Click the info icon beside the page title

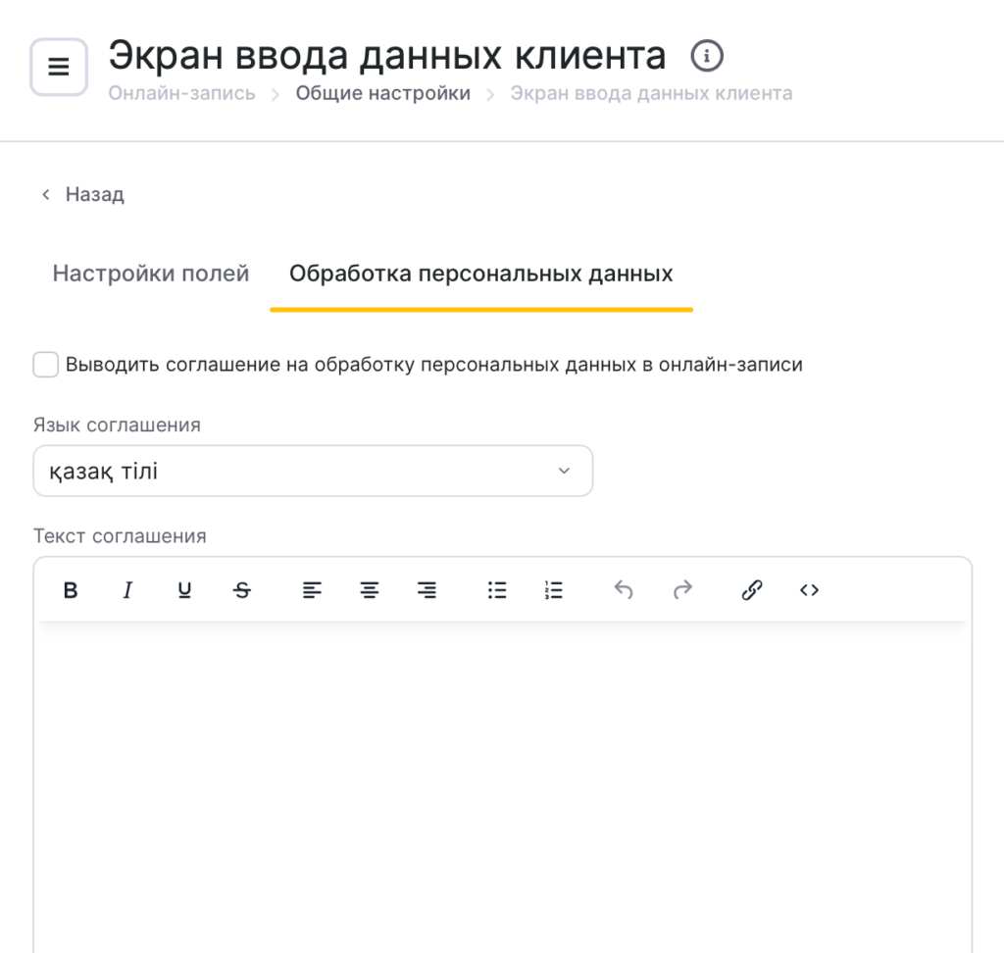pos(707,56)
